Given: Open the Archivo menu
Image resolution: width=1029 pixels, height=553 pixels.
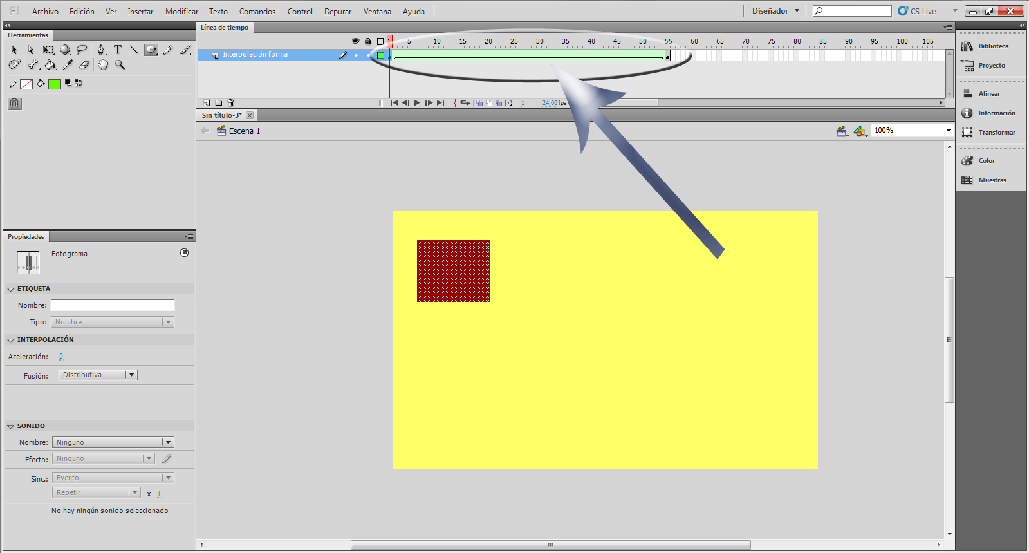Looking at the screenshot, I should 45,12.
